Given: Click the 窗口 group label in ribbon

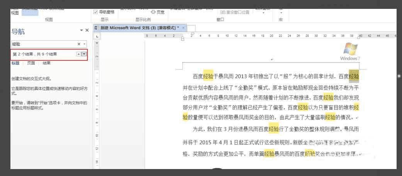Looking at the screenshot, I should tap(221, 19).
